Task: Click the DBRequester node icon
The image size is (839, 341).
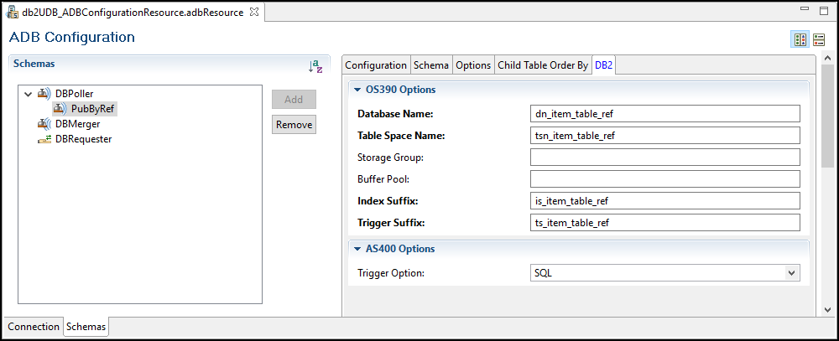Action: click(44, 139)
